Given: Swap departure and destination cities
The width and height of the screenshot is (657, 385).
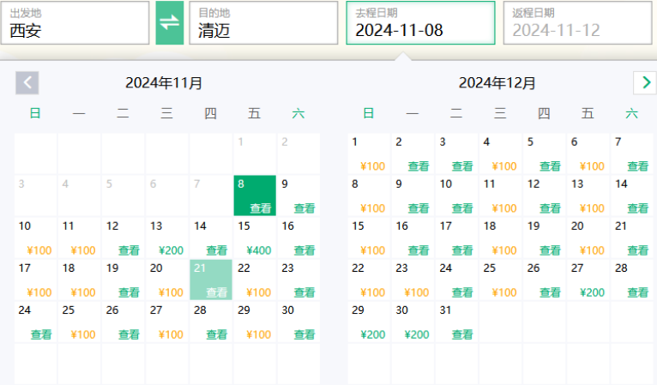Looking at the screenshot, I should tap(170, 22).
